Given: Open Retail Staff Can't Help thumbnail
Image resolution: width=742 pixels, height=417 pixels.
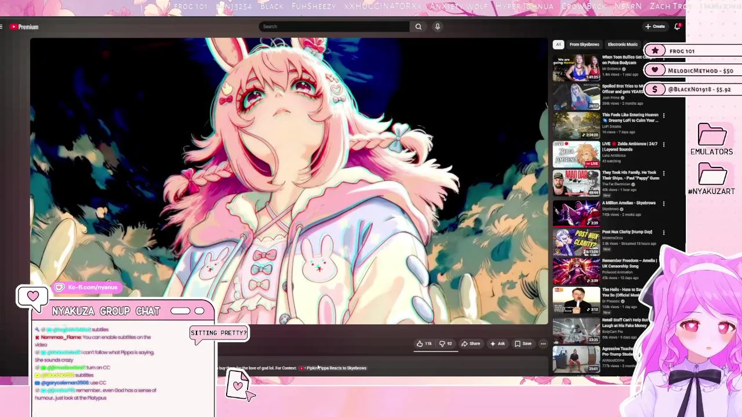Looking at the screenshot, I should 576,330.
